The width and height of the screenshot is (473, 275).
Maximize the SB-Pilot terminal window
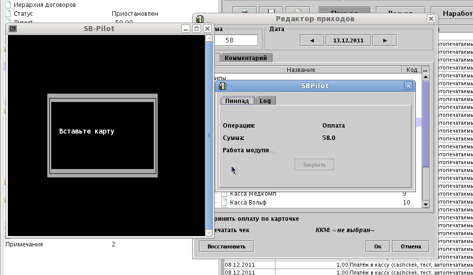pyautogui.click(x=196, y=29)
